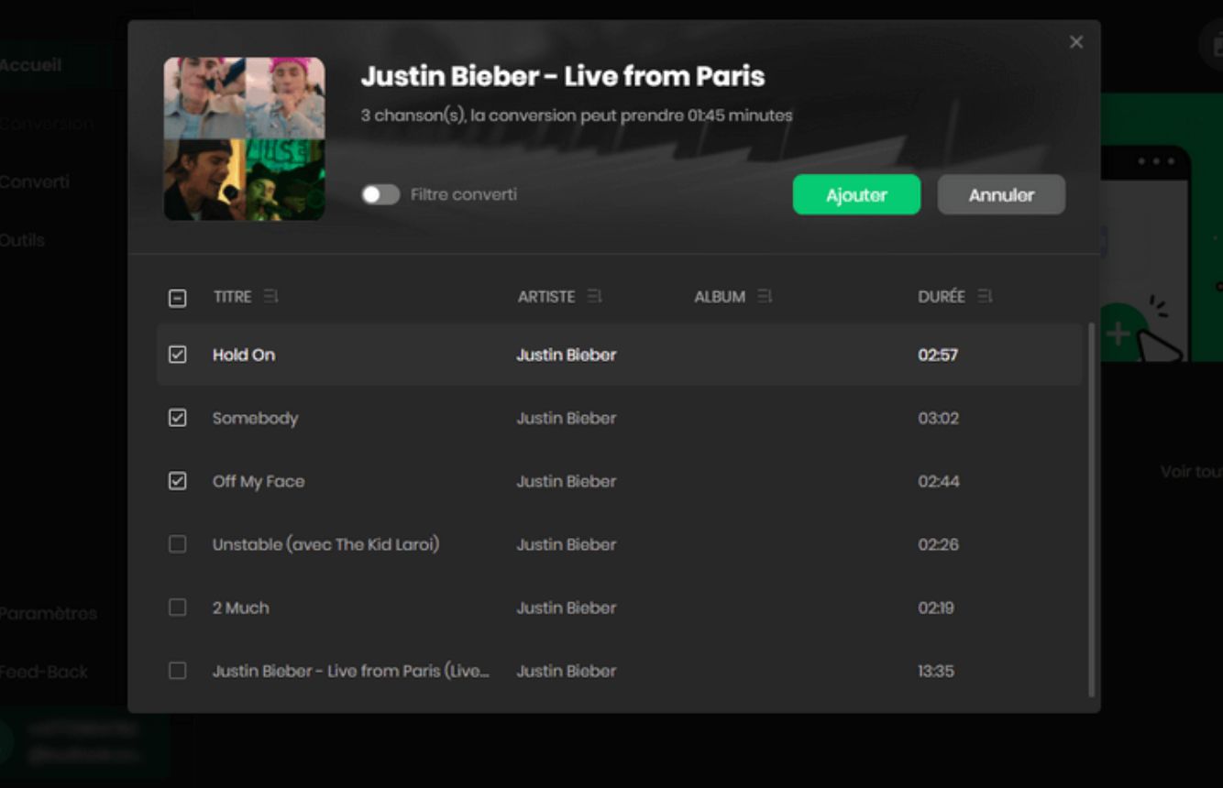The height and width of the screenshot is (788, 1223).
Task: Sort songs with the ALBUM sort icon
Action: [765, 296]
